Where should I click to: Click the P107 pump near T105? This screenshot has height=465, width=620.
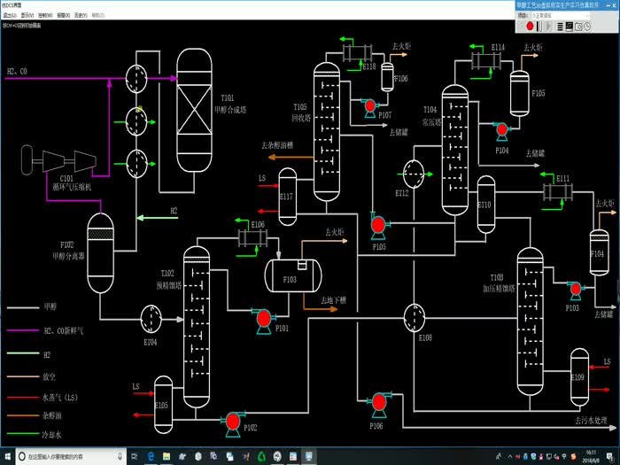click(369, 106)
